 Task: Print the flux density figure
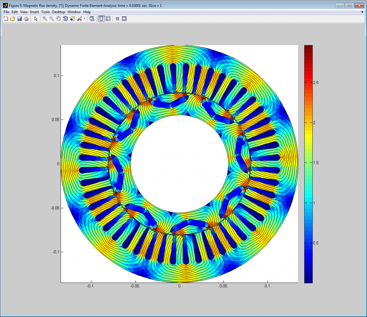coord(26,19)
